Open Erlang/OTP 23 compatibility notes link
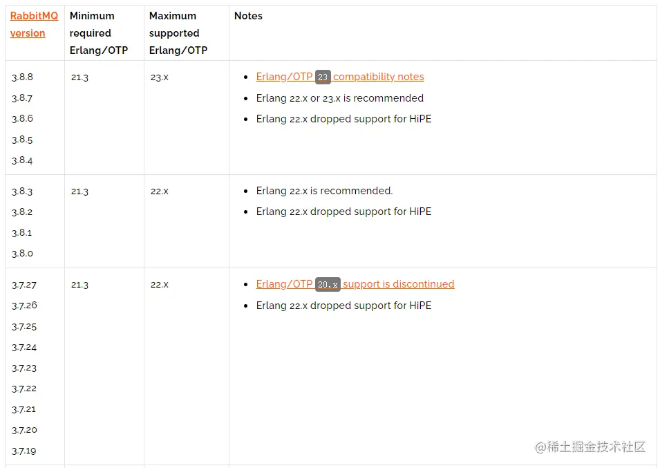The height and width of the screenshot is (468, 660). (x=340, y=77)
